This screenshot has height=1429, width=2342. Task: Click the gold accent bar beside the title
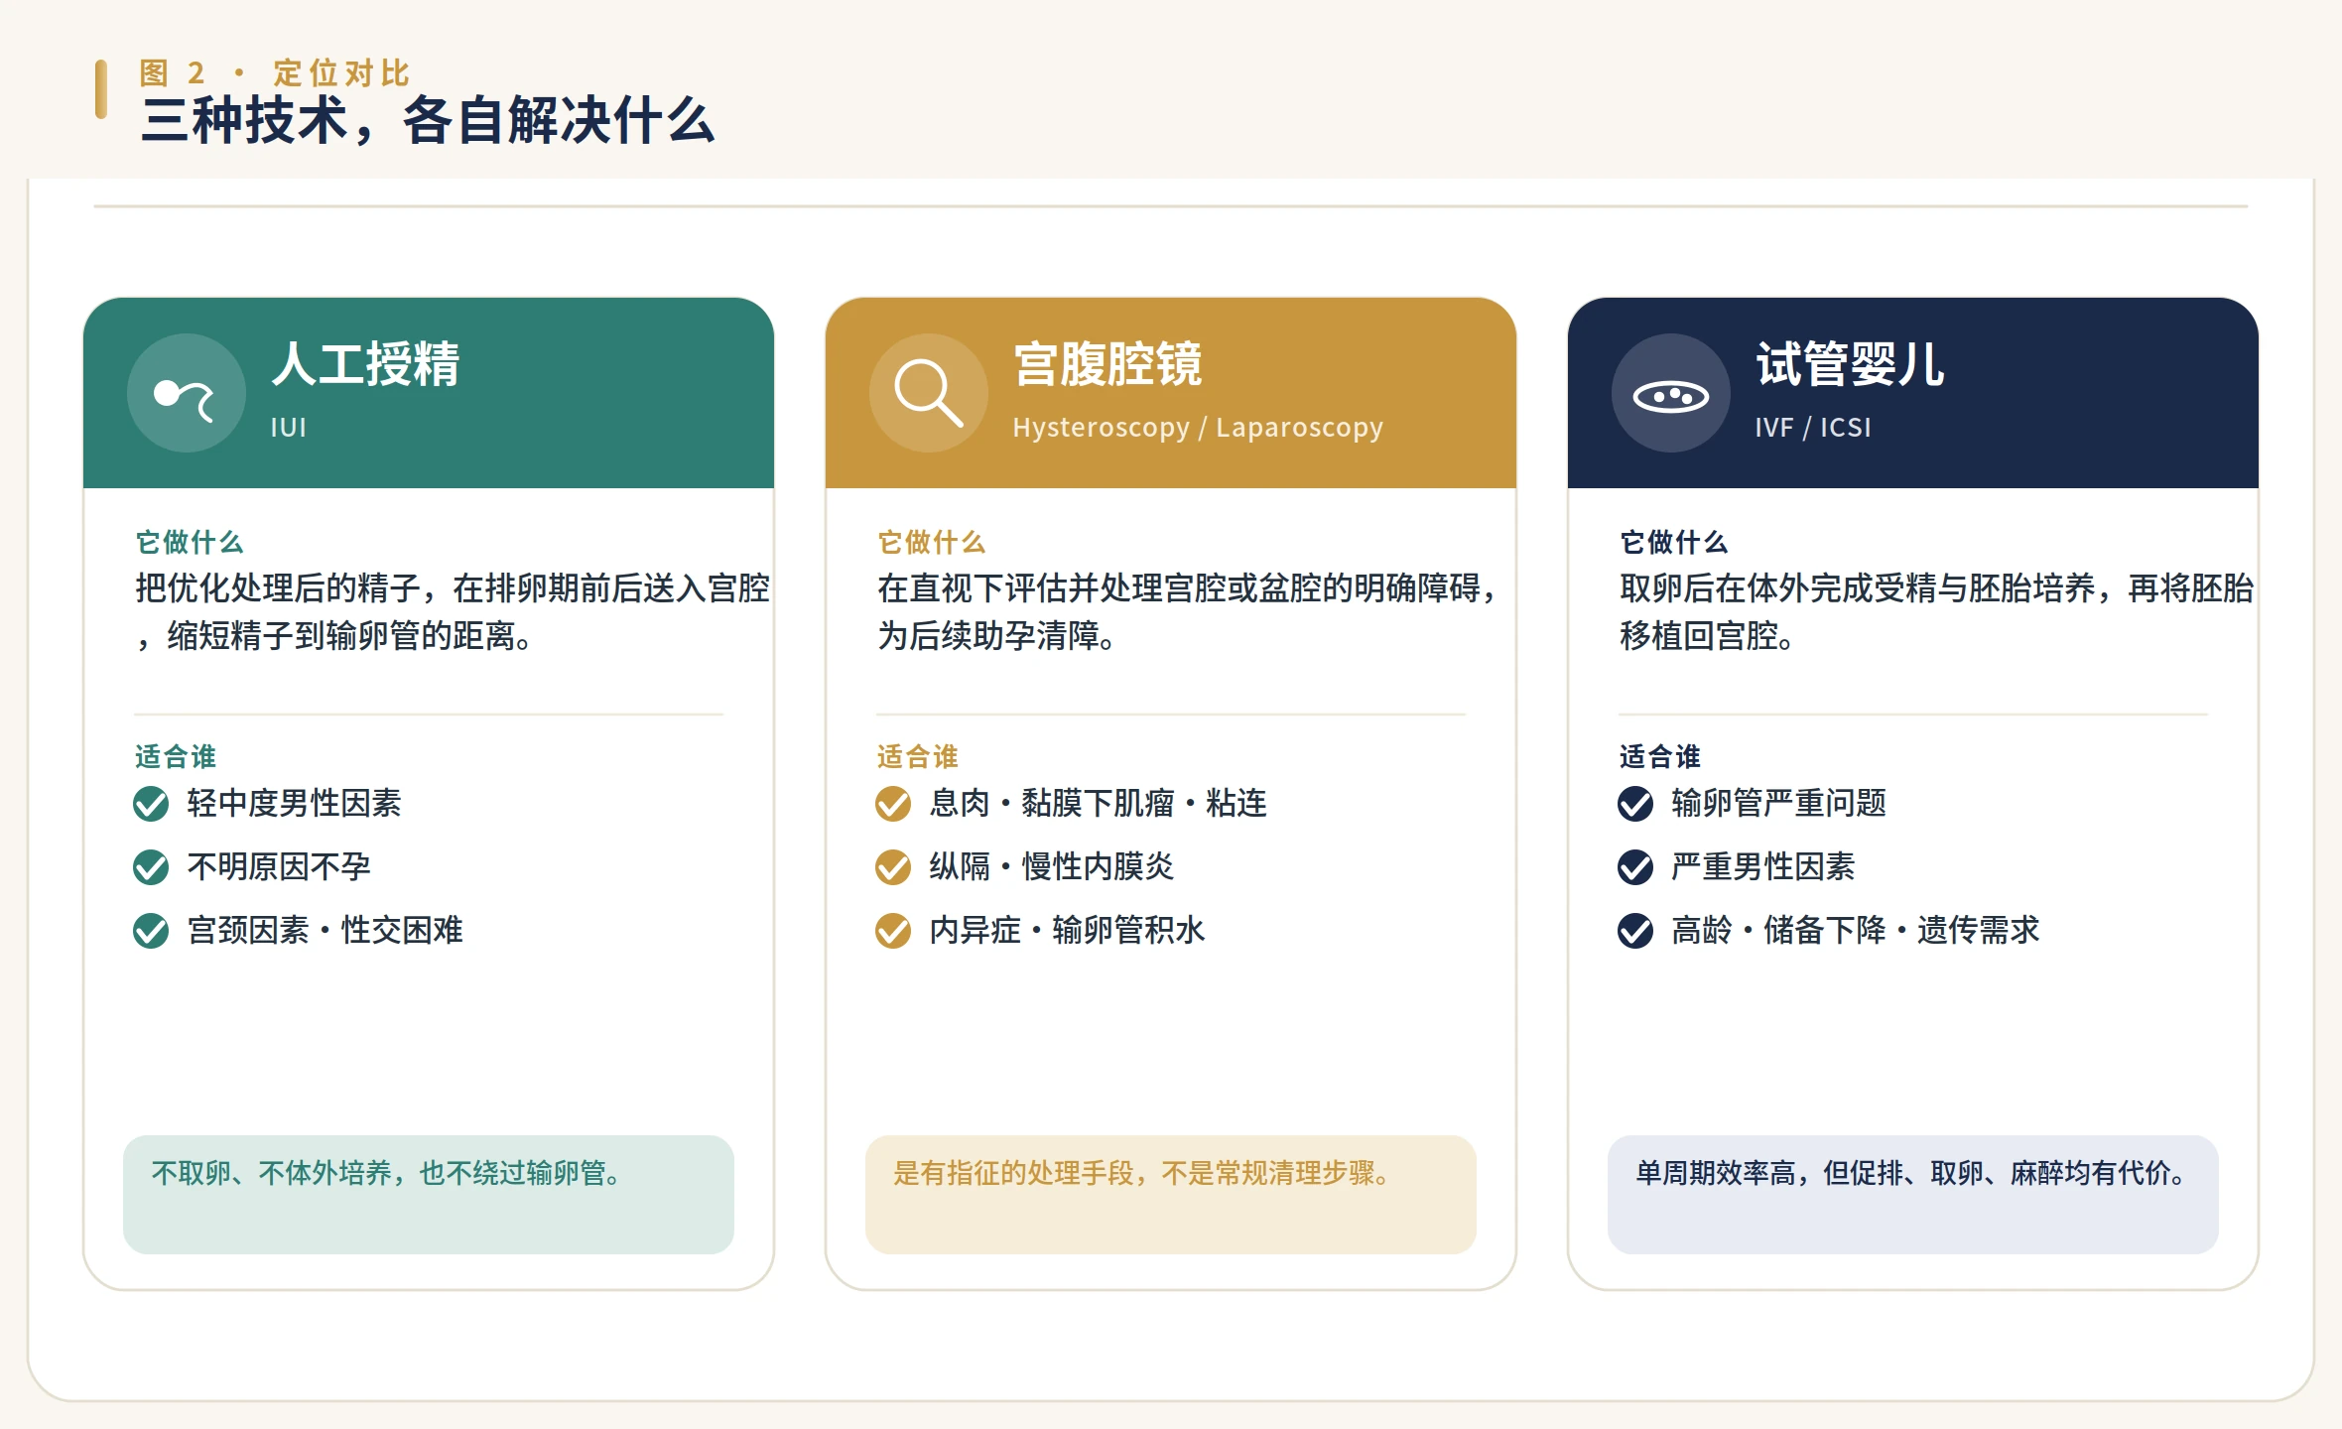coord(101,89)
